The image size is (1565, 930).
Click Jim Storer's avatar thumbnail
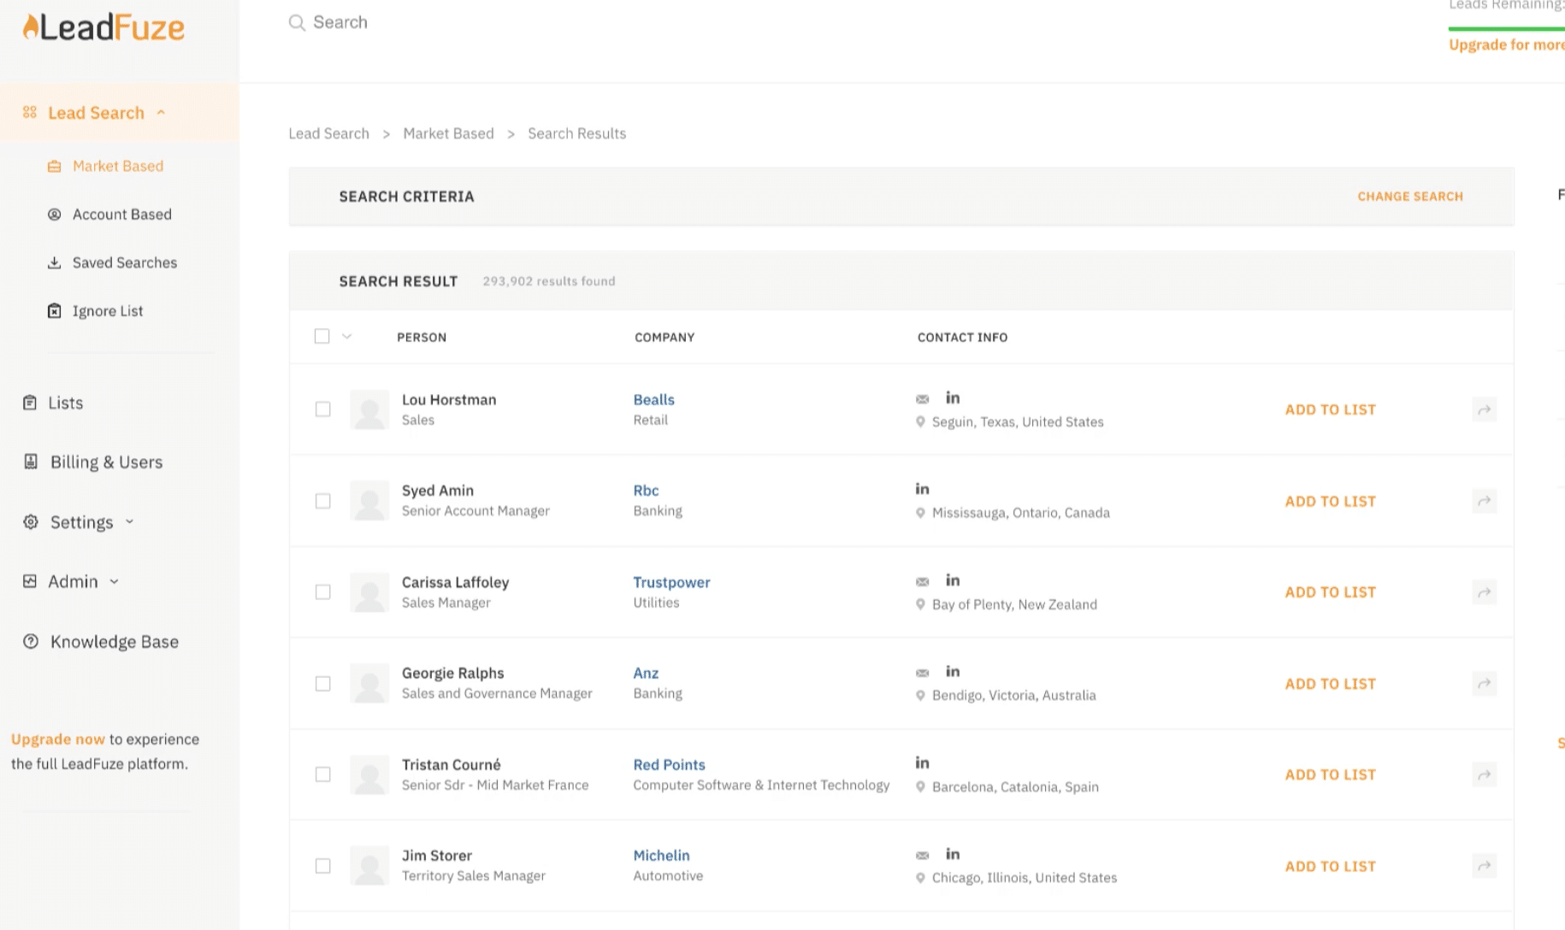[369, 866]
